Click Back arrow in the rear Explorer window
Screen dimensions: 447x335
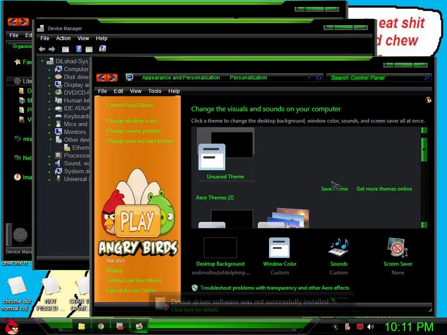coord(13,22)
